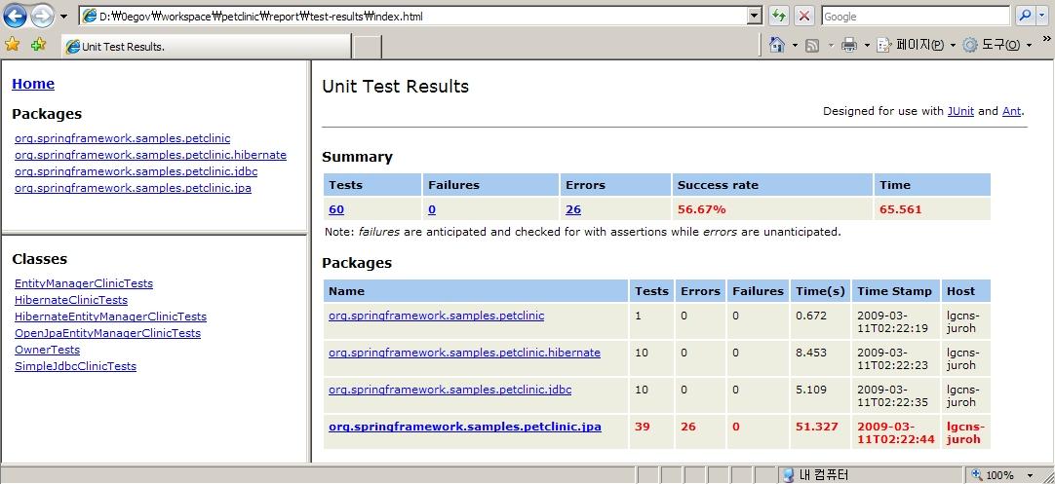
Task: Click the Add to Favorites icon
Action: click(x=38, y=45)
